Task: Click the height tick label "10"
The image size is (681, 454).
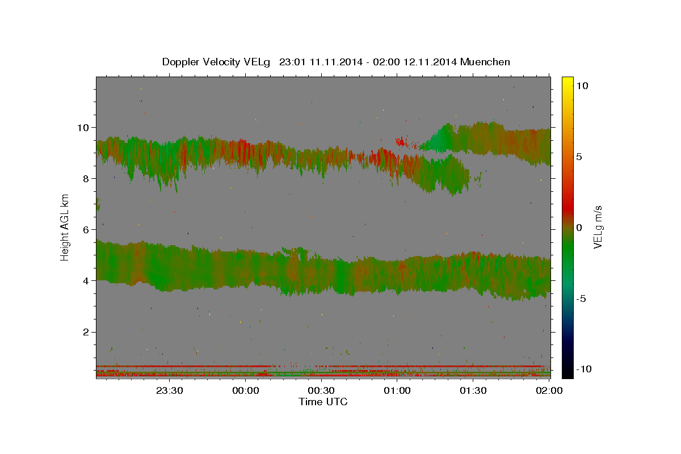Action: [x=84, y=127]
